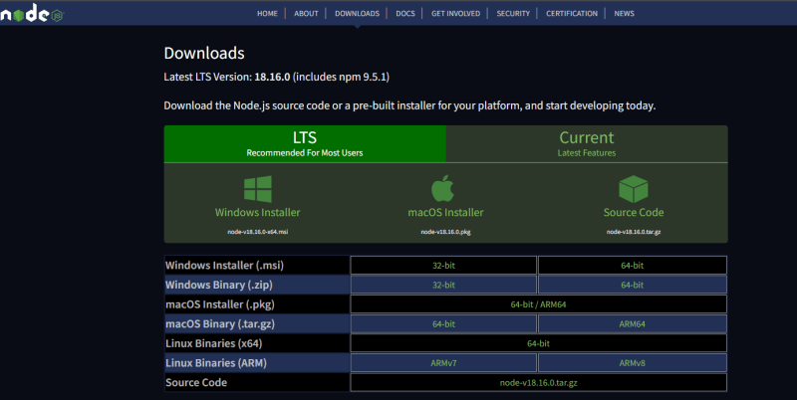Download 64-bit Linux Binaries (x64)
Screen dimensions: 797x400
[538, 343]
